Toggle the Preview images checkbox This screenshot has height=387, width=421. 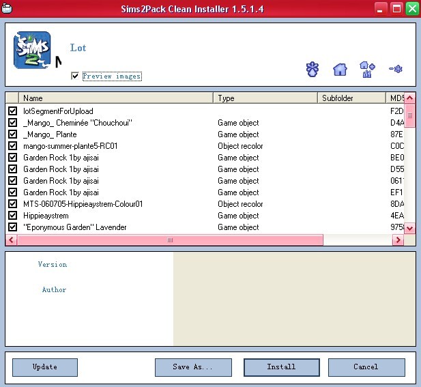75,76
